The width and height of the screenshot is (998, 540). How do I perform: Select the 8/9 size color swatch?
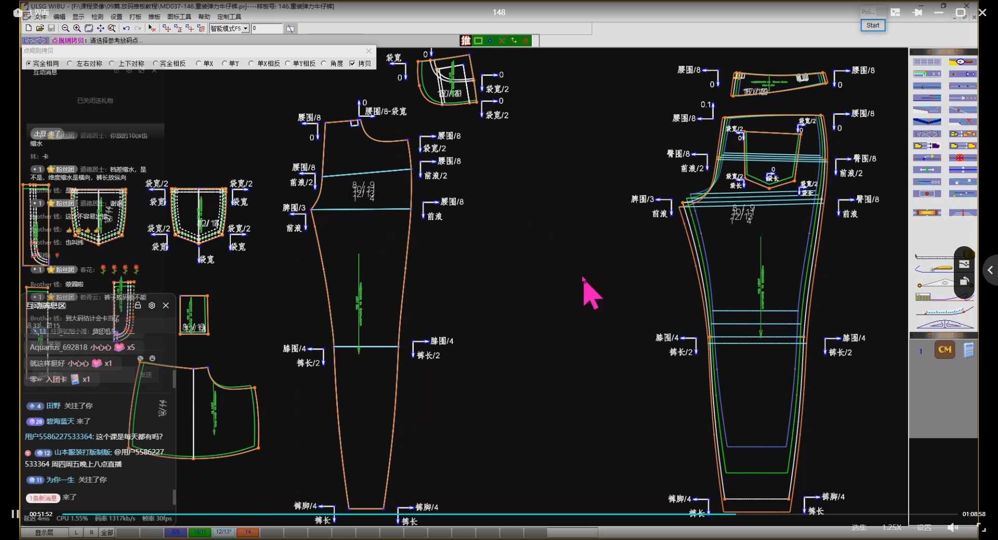(x=176, y=532)
